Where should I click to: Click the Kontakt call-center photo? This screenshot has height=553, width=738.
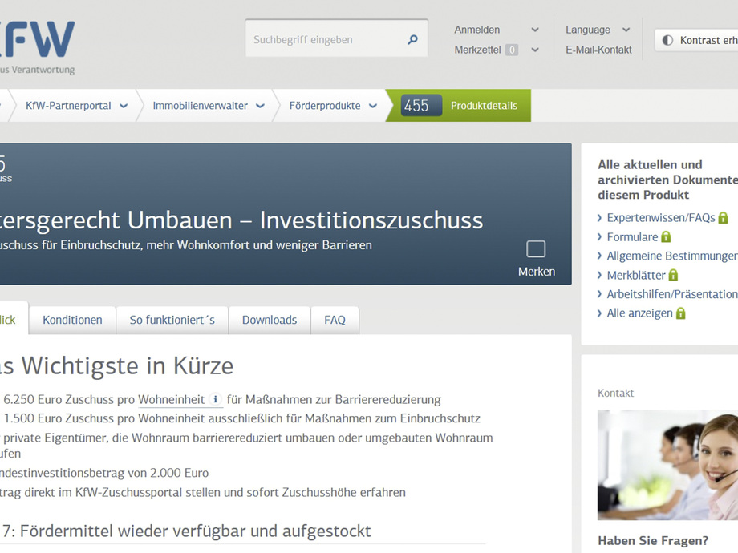tap(668, 465)
